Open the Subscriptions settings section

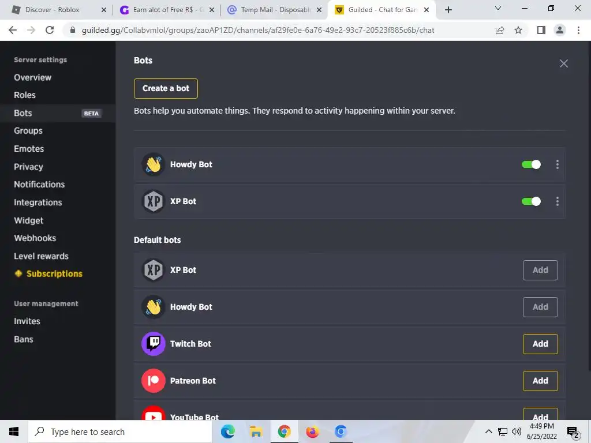(54, 274)
